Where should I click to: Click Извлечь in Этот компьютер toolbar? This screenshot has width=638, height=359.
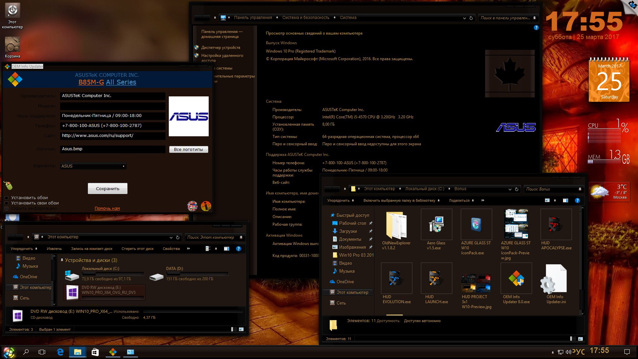(54, 249)
